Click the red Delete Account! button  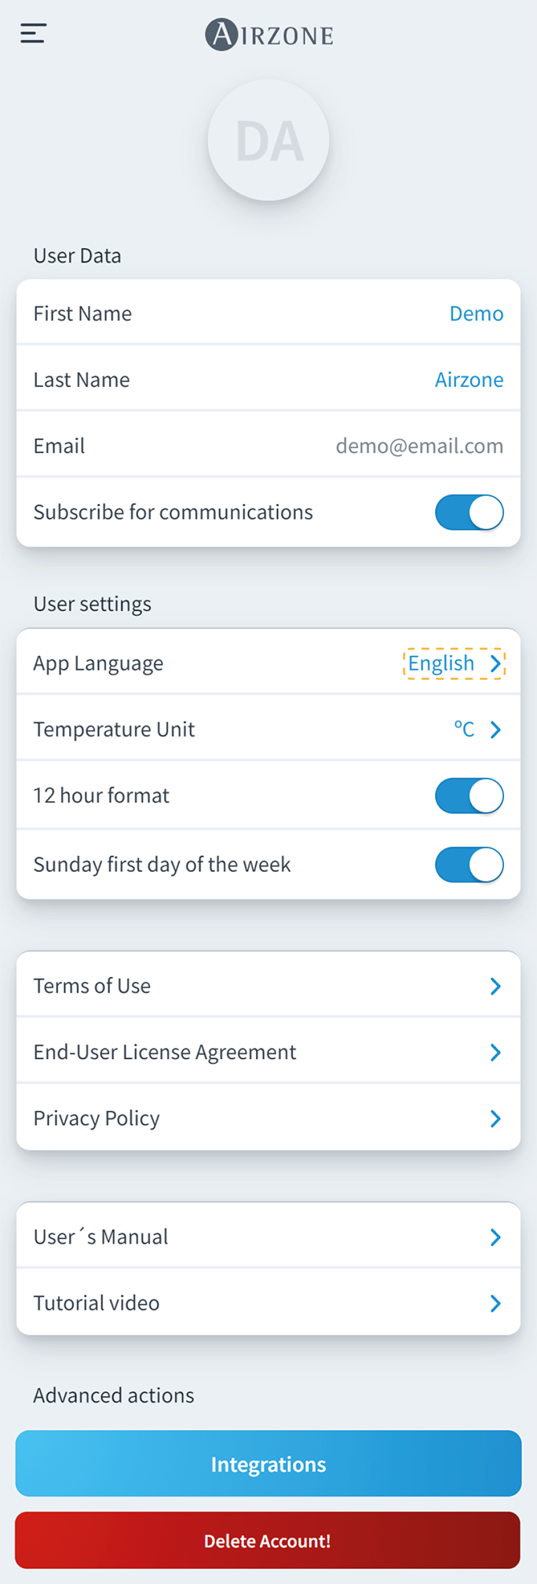pyautogui.click(x=268, y=1540)
